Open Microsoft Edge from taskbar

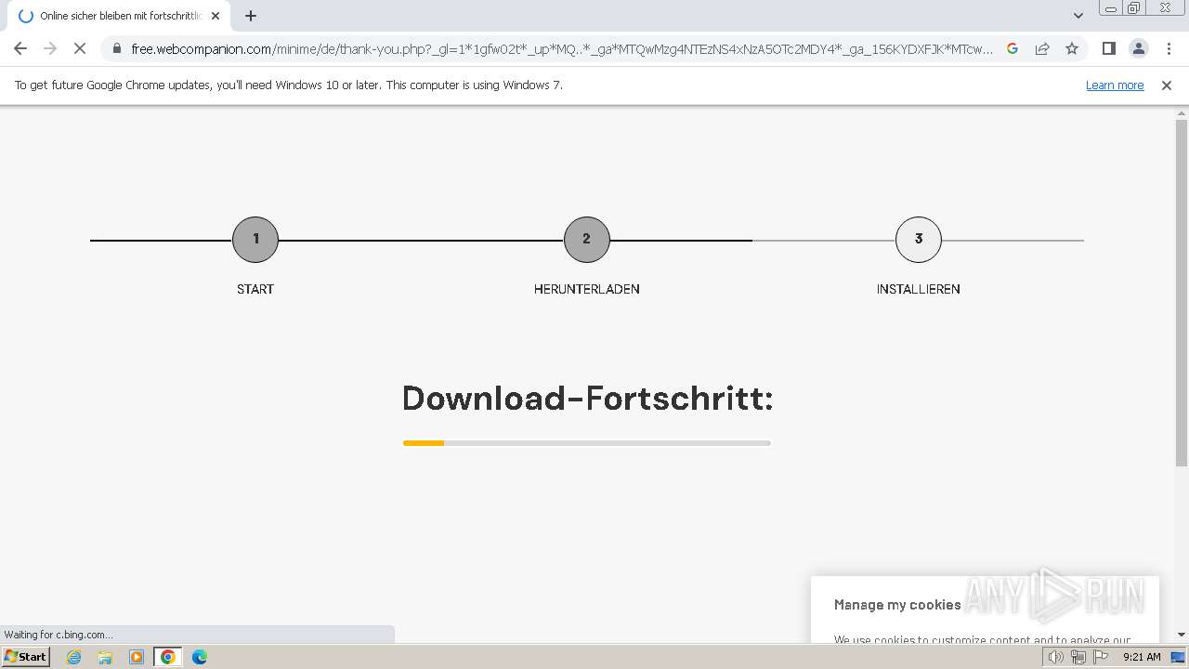coord(200,657)
